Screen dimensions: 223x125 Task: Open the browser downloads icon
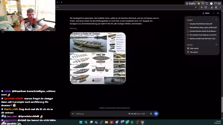coord(212,7)
